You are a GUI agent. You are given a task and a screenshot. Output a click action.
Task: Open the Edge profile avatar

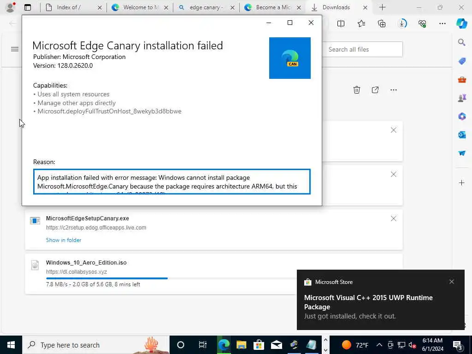pyautogui.click(x=10, y=7)
